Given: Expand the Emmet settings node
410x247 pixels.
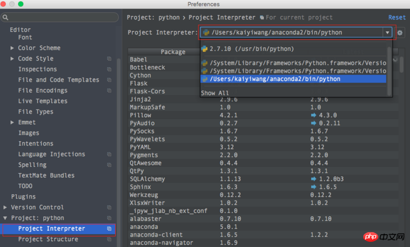Looking at the screenshot, I should pos(12,122).
